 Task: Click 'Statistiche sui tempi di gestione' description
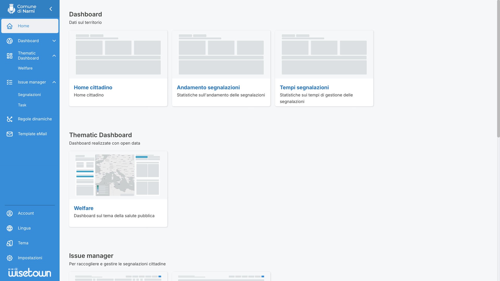point(316,98)
